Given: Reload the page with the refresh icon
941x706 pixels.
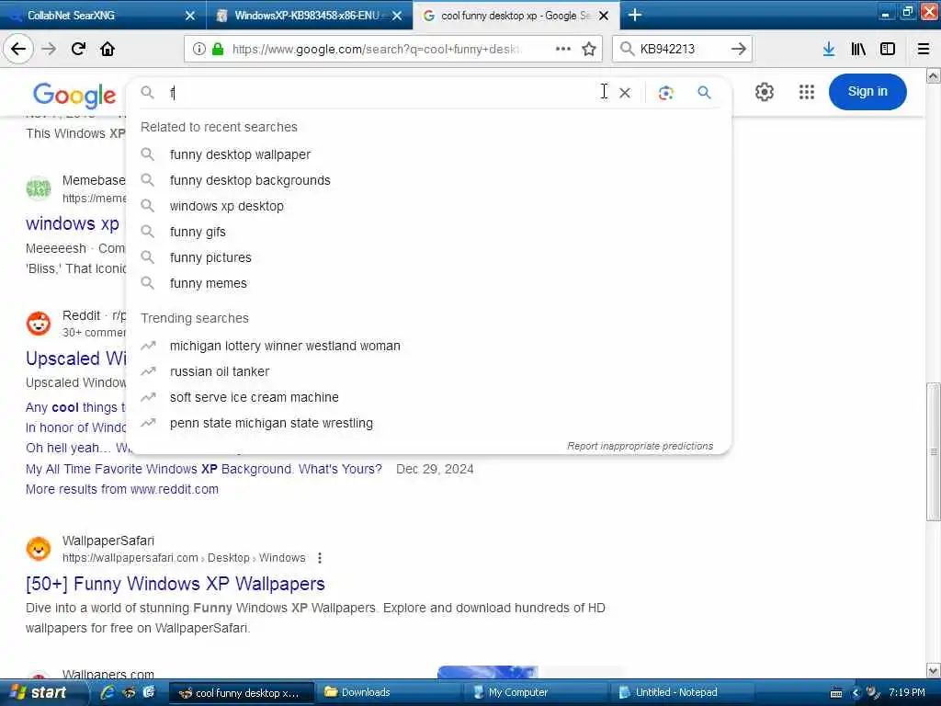Looking at the screenshot, I should click(78, 49).
